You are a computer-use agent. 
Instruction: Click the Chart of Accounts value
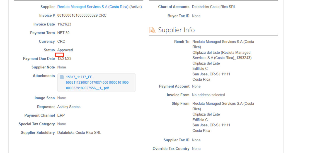pyautogui.click(x=214, y=7)
